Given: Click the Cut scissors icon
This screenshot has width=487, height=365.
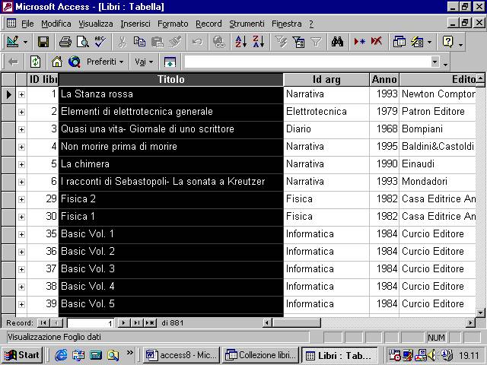Looking at the screenshot, I should pos(122,42).
